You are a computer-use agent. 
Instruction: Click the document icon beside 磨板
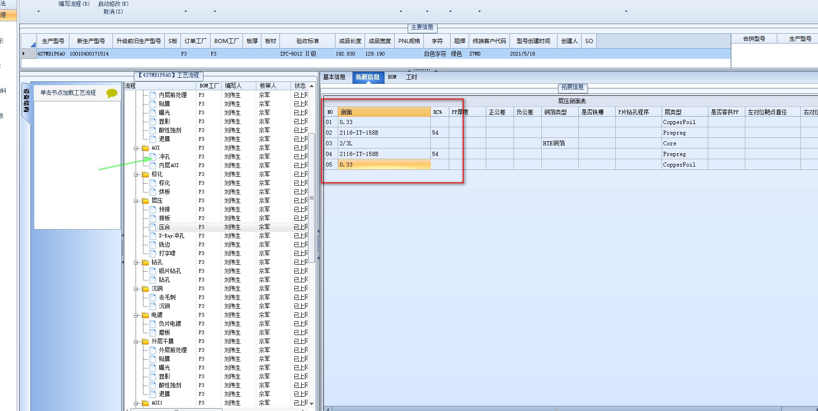point(153,332)
